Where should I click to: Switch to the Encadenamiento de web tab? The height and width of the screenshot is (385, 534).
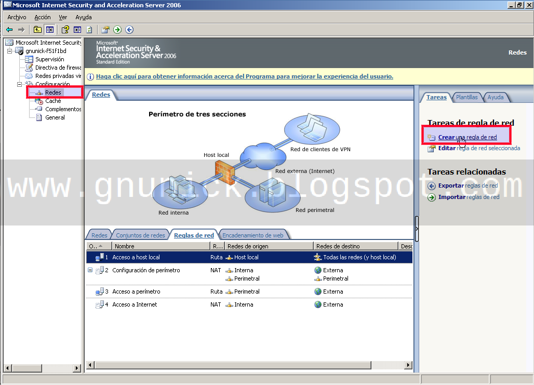coord(252,235)
